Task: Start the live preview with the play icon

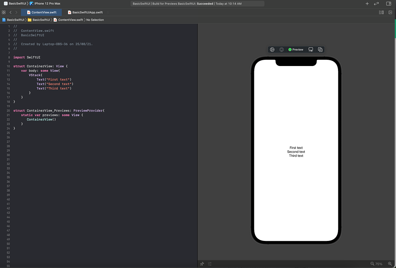Action: [x=272, y=49]
